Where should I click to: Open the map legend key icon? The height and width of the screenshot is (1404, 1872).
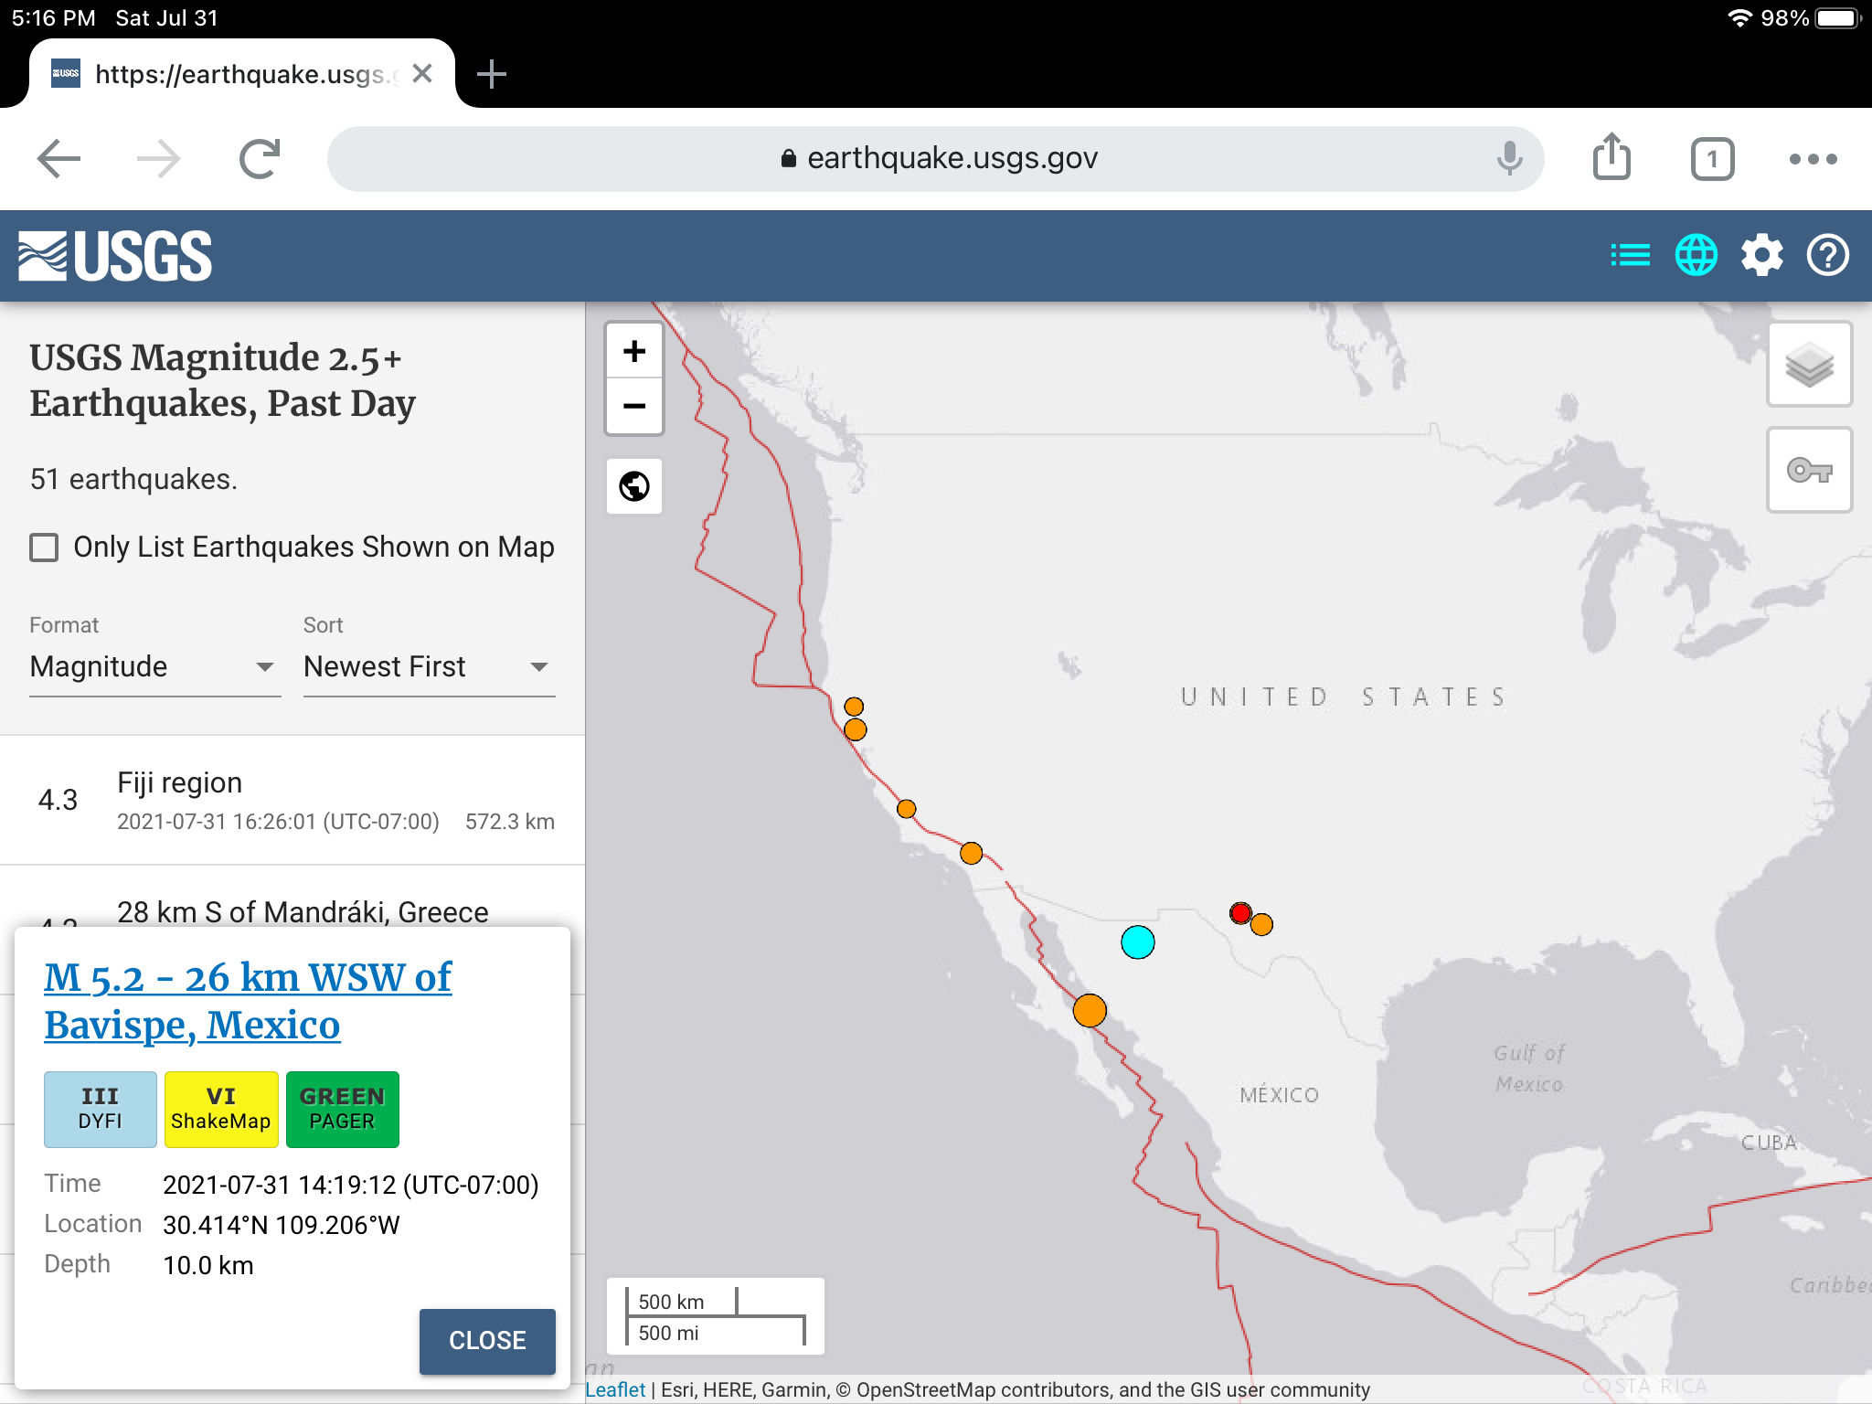[x=1809, y=470]
